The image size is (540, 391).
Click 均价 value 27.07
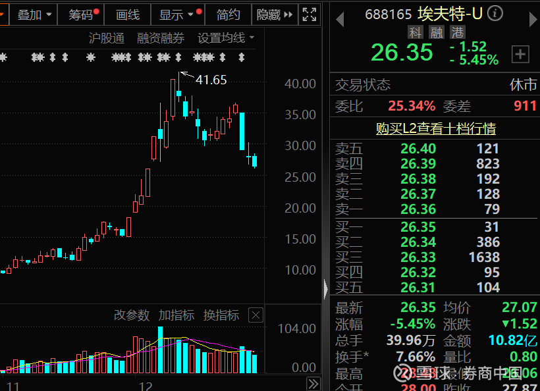pos(520,307)
